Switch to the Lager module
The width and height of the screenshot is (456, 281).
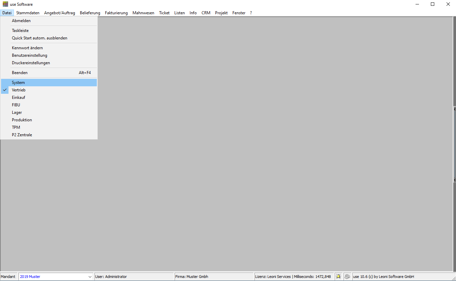49,112
